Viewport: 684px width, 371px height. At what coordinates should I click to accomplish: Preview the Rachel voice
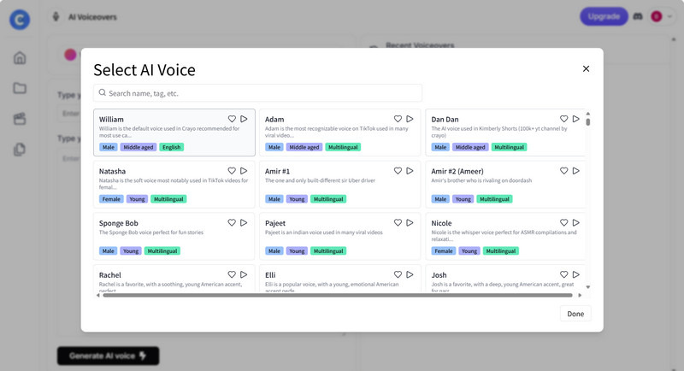point(244,275)
